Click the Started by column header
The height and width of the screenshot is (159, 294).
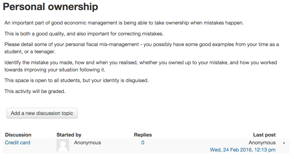(x=69, y=135)
